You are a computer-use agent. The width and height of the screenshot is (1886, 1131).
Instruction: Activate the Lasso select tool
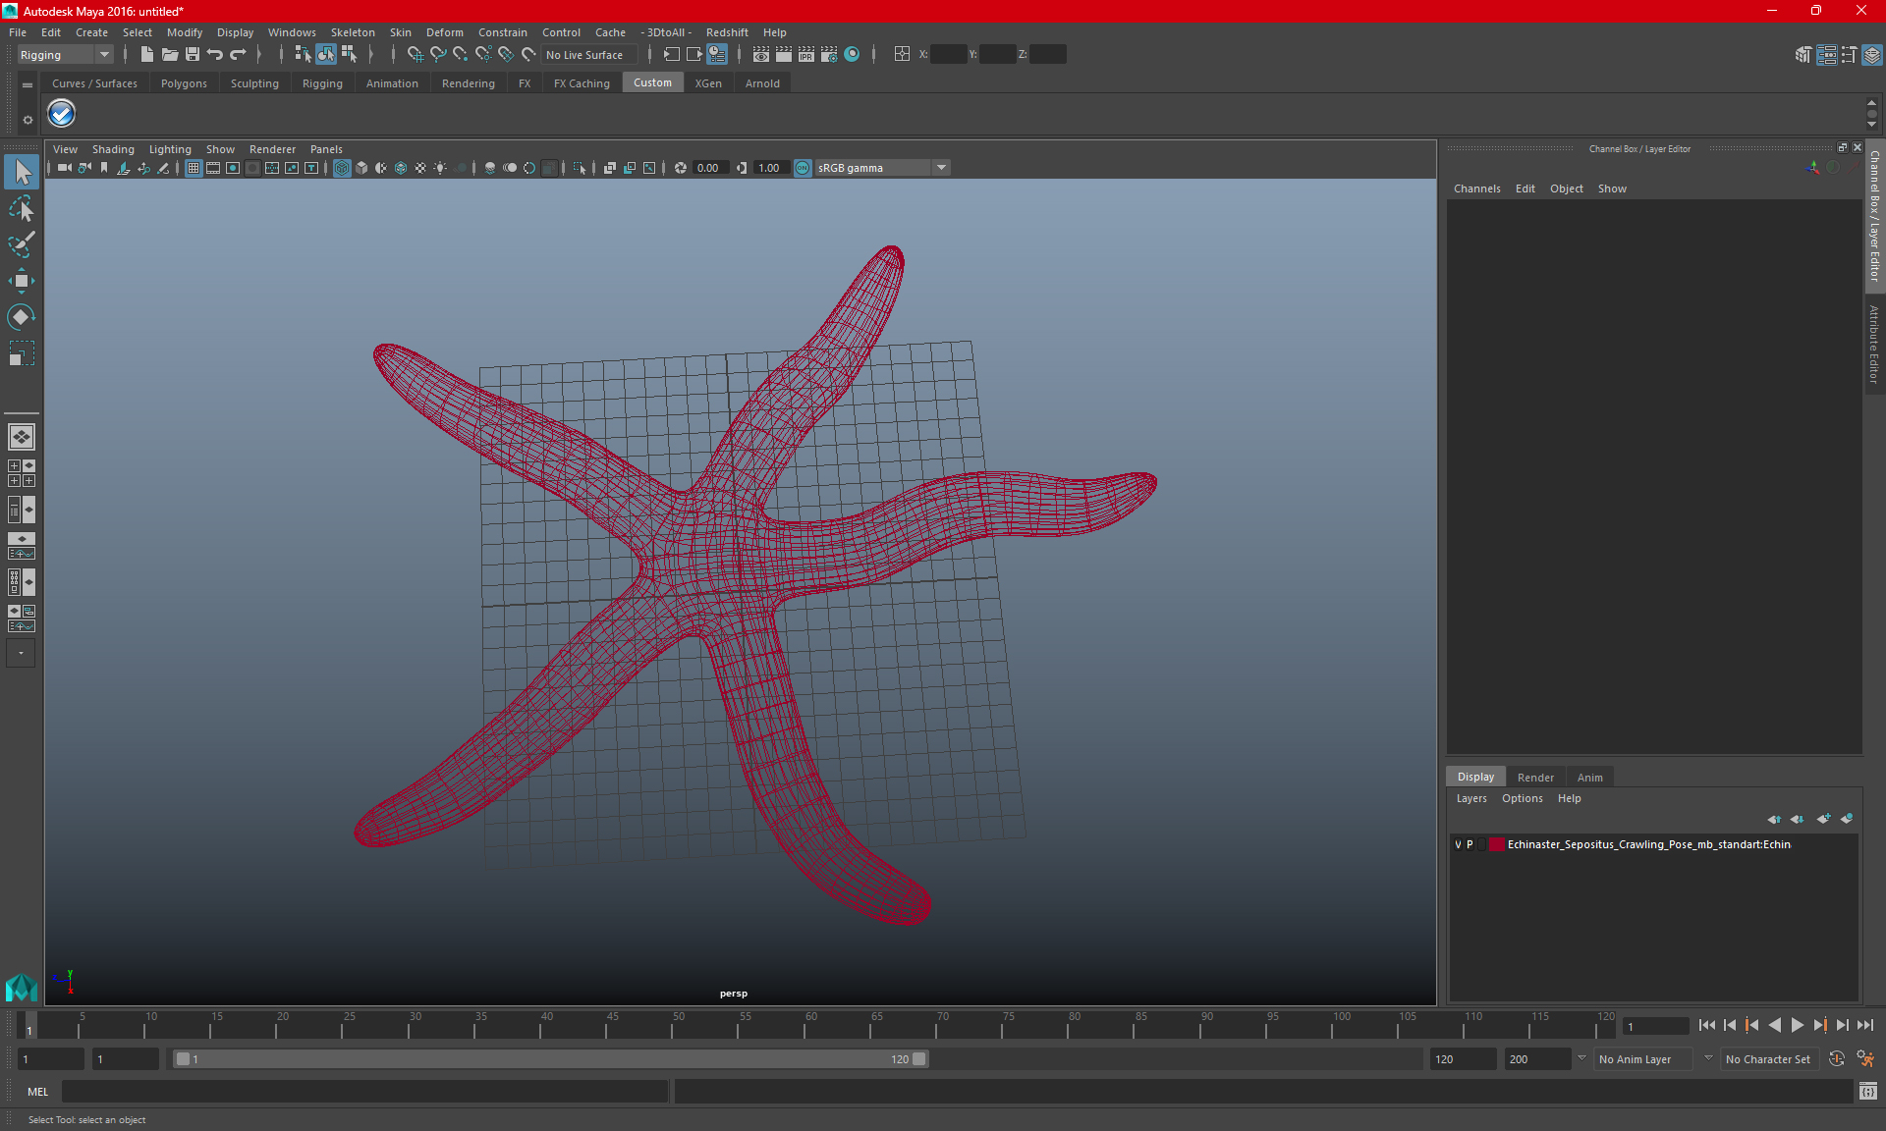(x=21, y=209)
